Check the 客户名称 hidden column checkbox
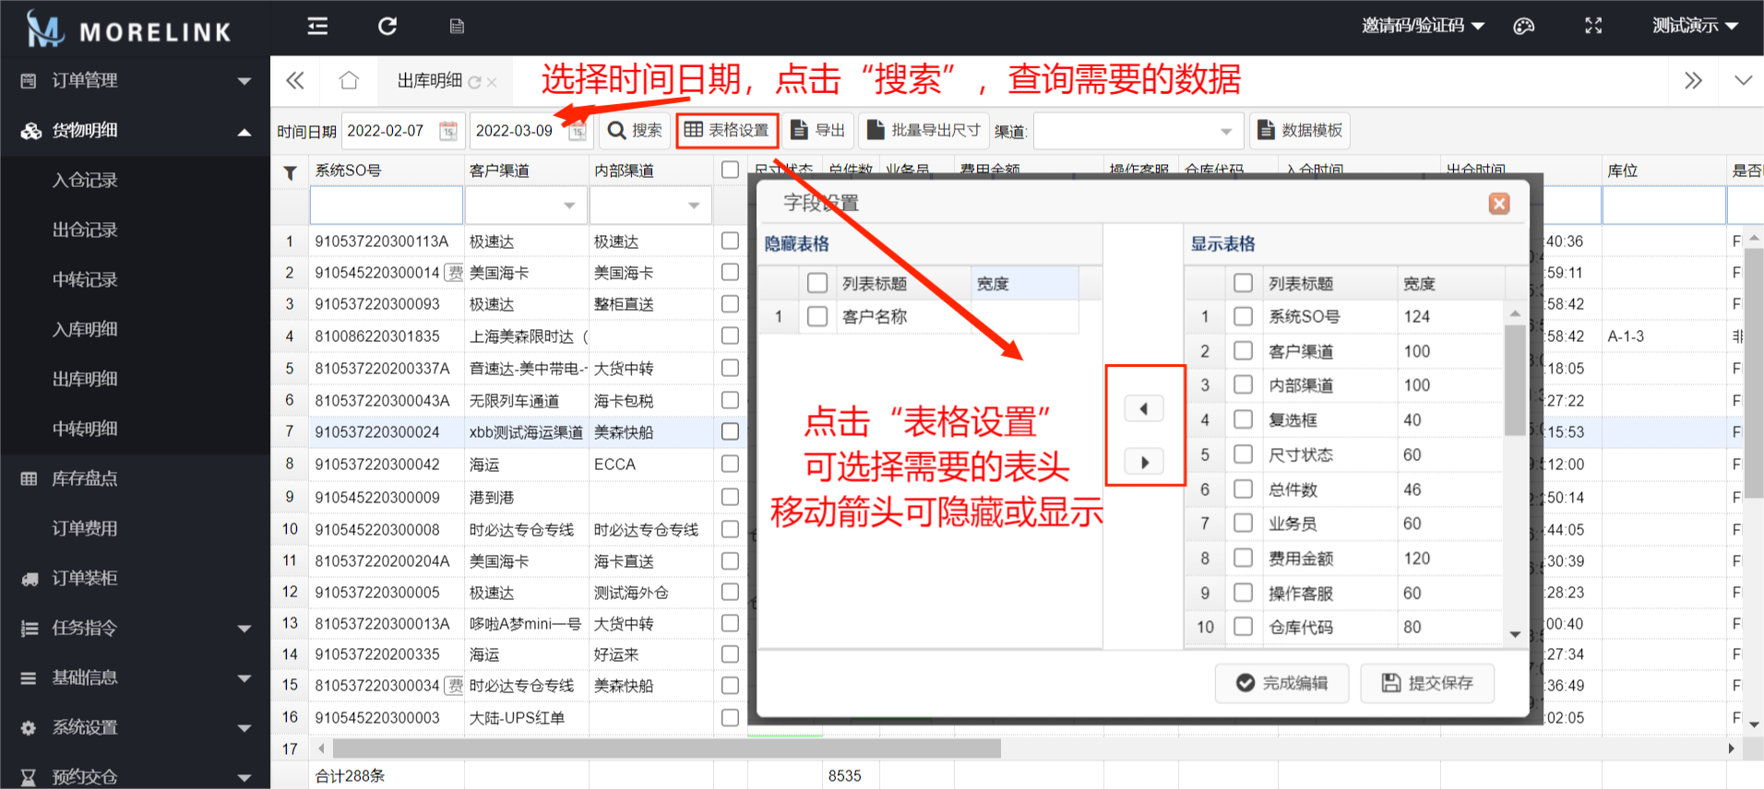 tap(817, 316)
